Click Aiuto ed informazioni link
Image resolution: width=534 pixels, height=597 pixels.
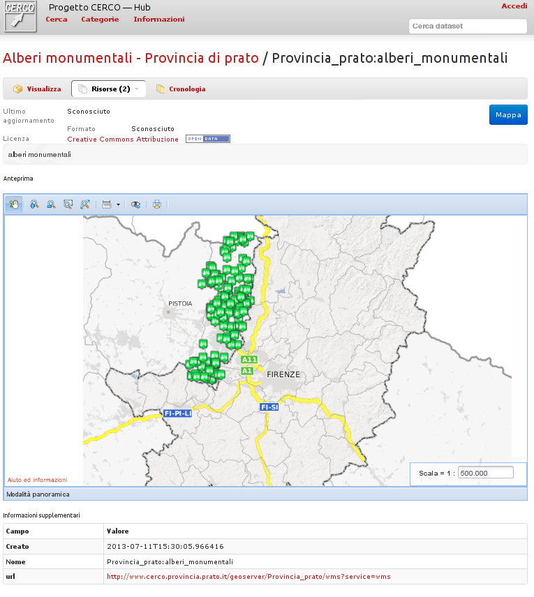point(38,480)
